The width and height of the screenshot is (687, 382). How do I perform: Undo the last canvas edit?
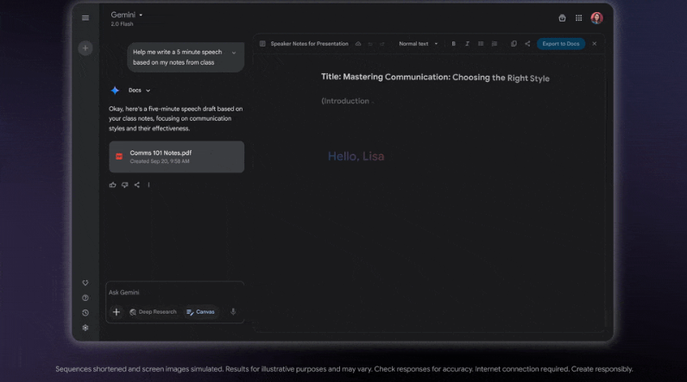pos(370,44)
